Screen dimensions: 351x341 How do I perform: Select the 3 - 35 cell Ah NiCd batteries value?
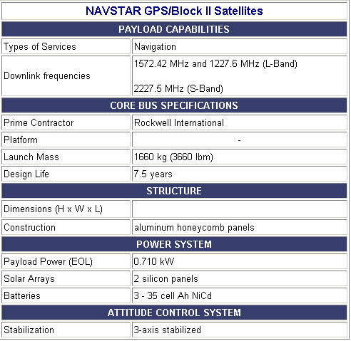point(173,295)
